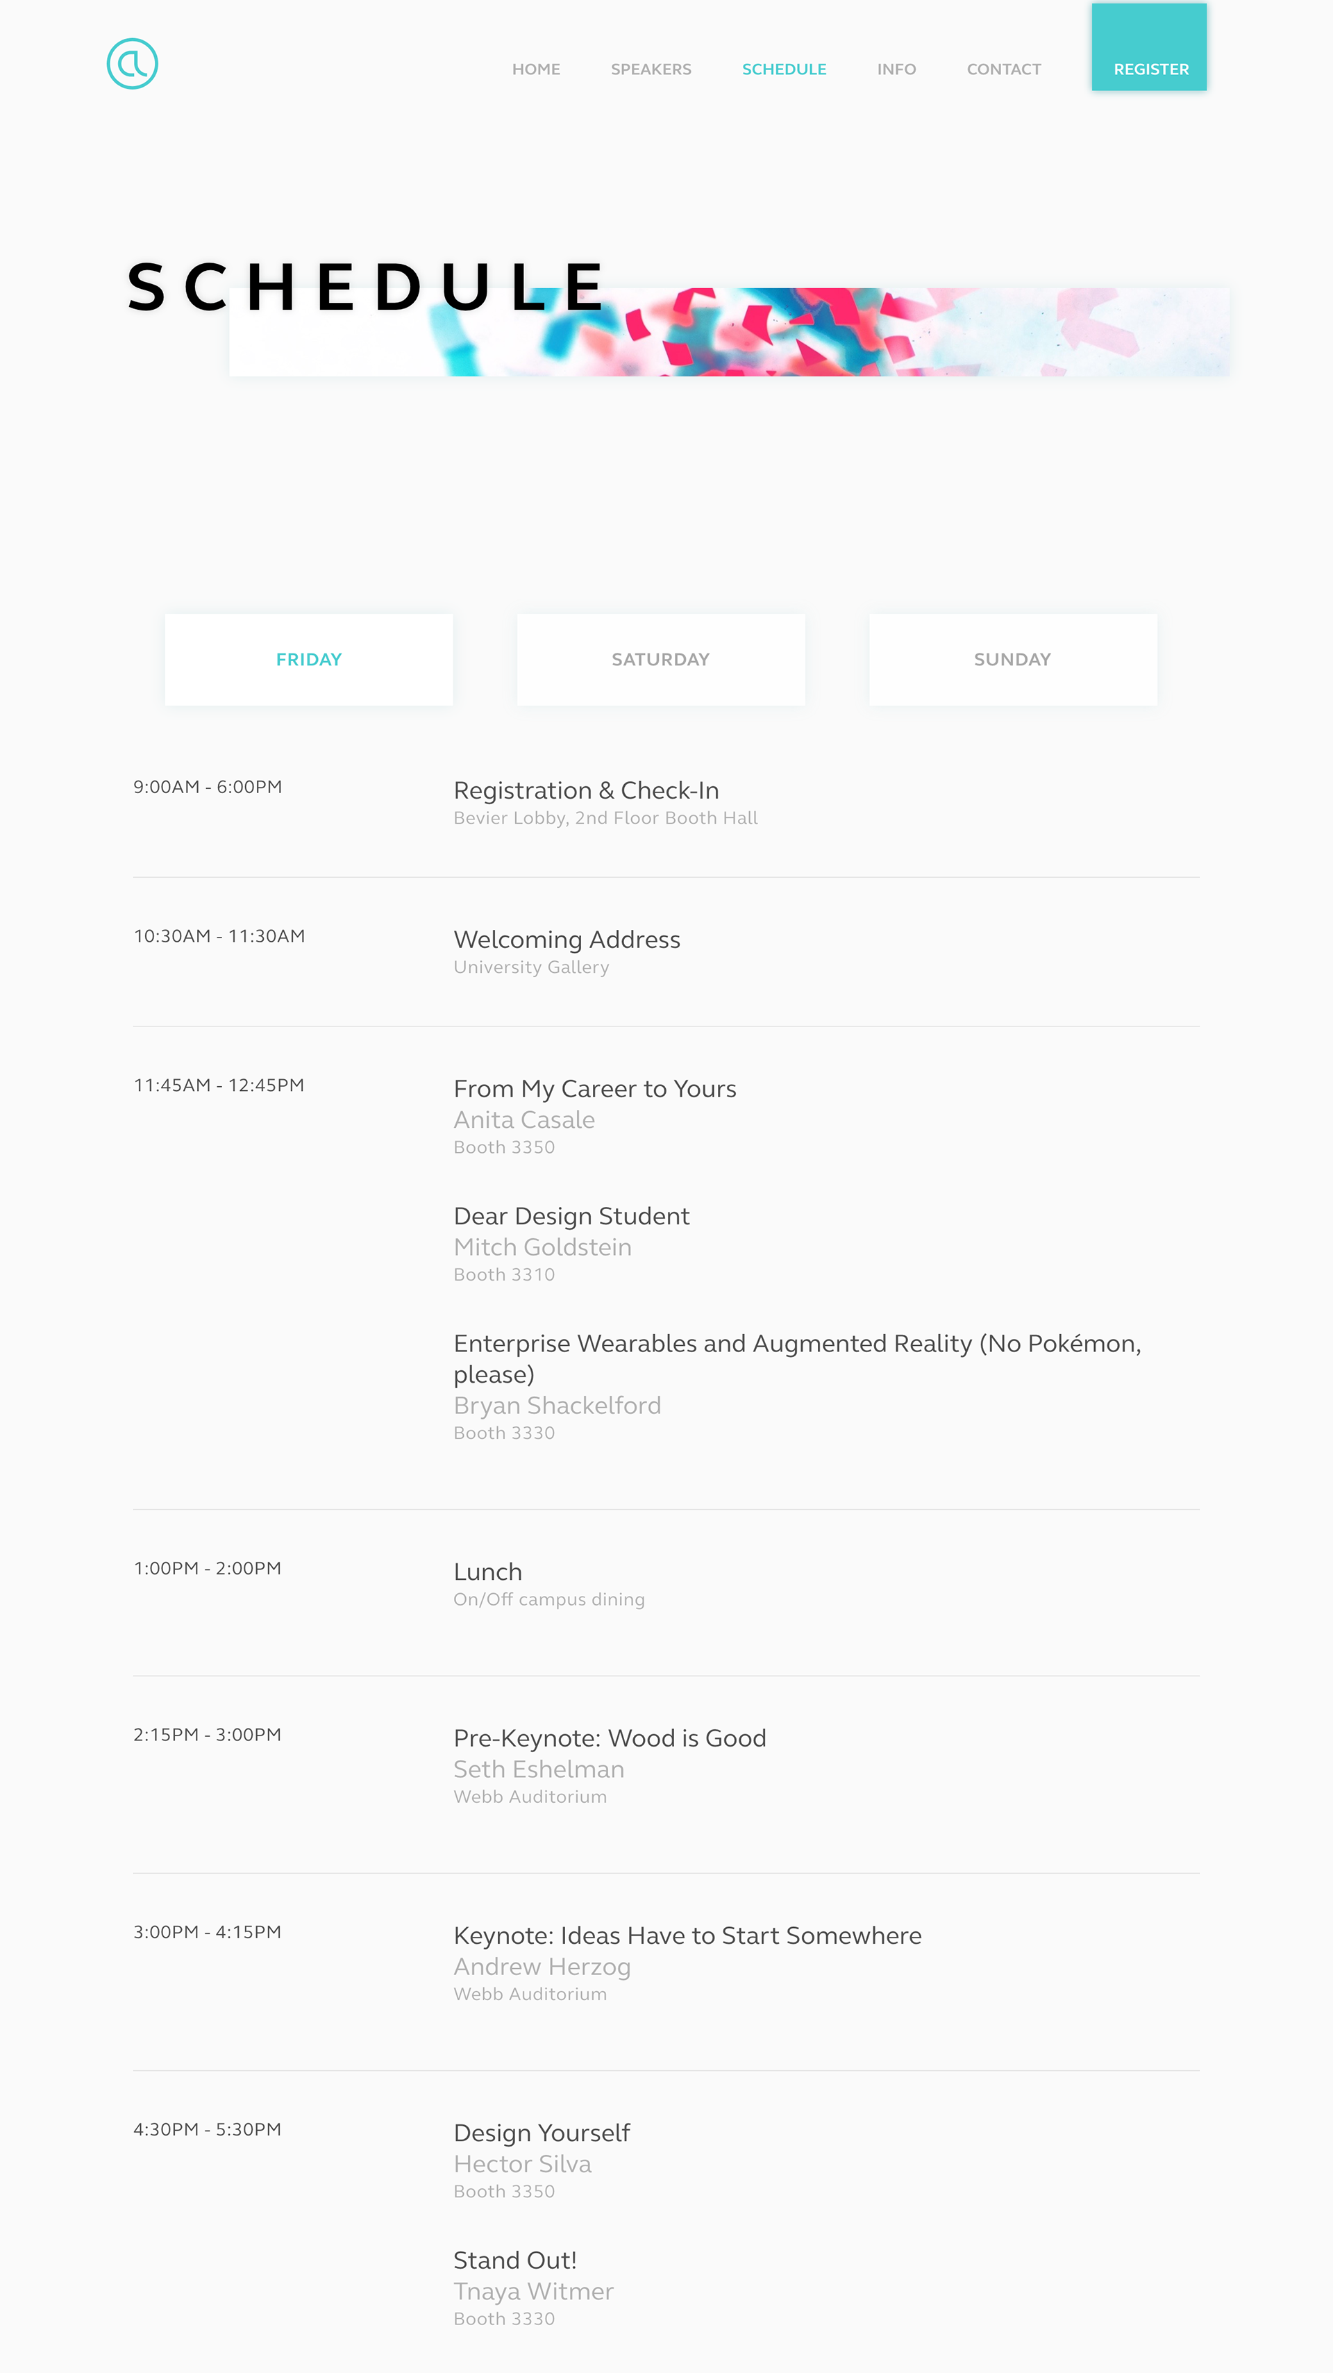Click the REGISTER button
The height and width of the screenshot is (2373, 1333).
tap(1149, 47)
